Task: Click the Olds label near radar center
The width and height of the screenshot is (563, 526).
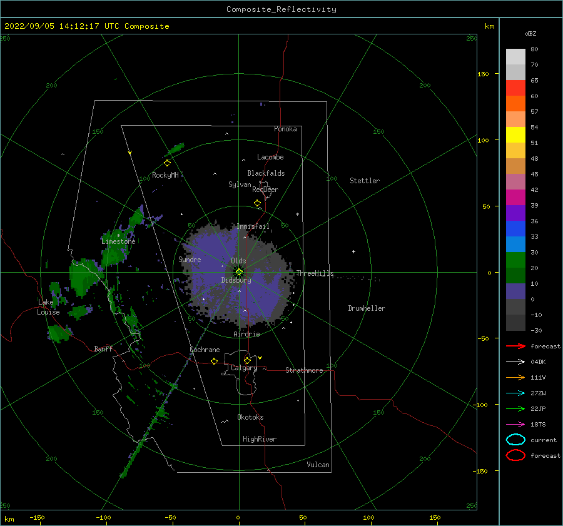Action: click(238, 261)
